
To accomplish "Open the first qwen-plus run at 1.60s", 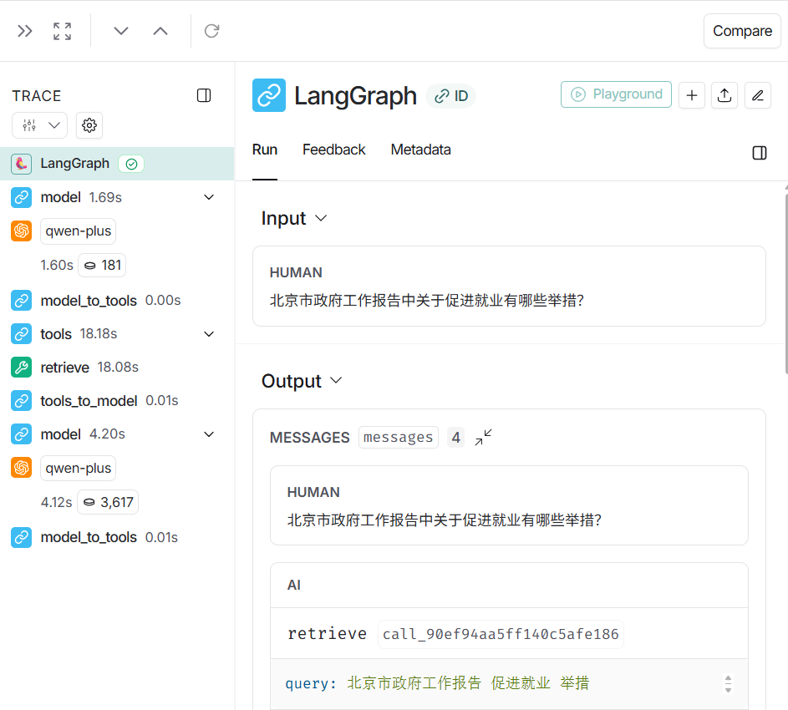I will click(x=78, y=231).
